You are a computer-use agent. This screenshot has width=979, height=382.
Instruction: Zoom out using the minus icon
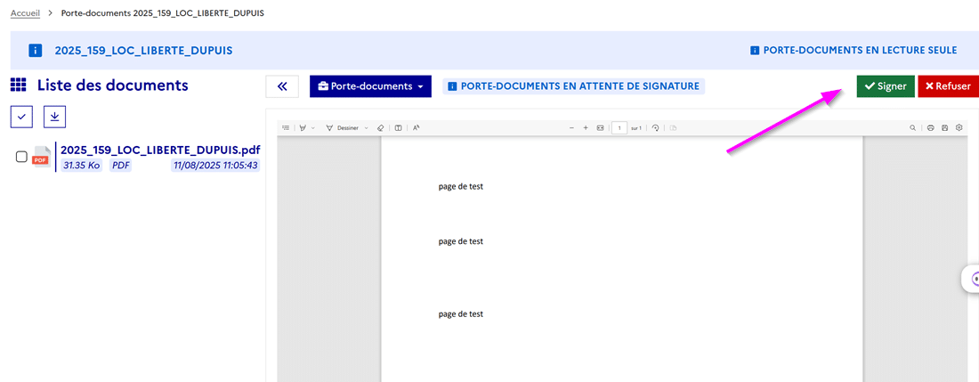point(572,128)
